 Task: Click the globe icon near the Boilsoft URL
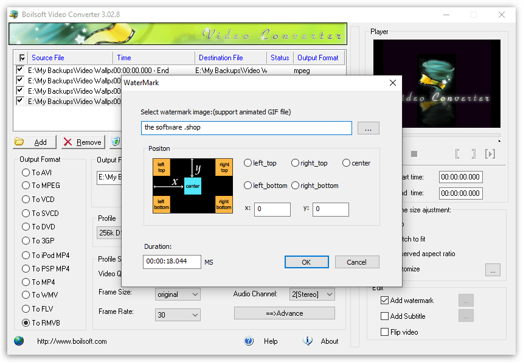(18, 341)
